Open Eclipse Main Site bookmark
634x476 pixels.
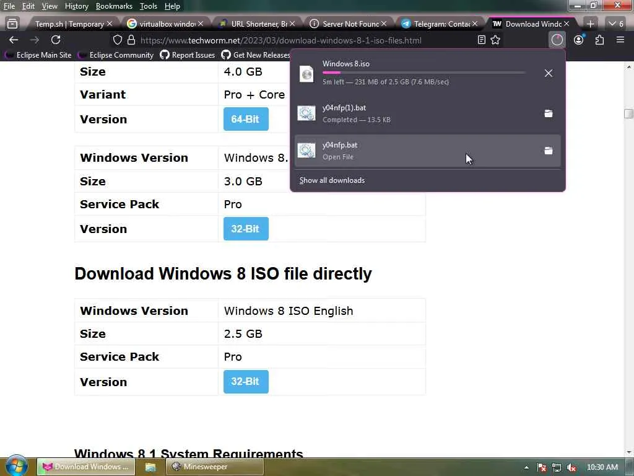click(x=38, y=55)
